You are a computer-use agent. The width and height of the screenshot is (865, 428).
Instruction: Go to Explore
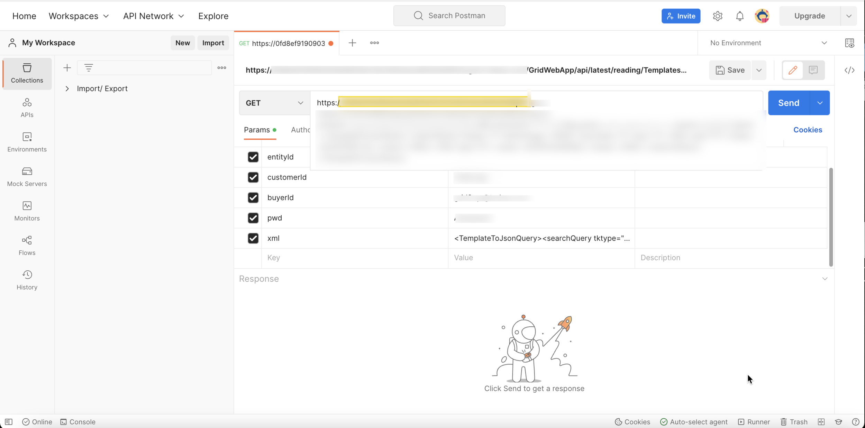tap(213, 16)
